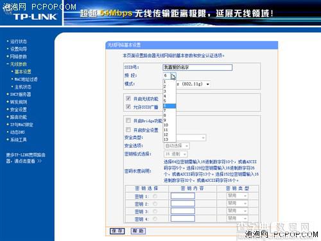The height and width of the screenshot is (241, 321).
Task: Choose channel 11 in the dropdown list
Action: tap(169, 130)
